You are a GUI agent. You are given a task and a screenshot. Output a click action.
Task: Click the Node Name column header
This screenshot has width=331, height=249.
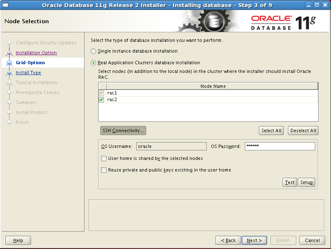coord(213,86)
